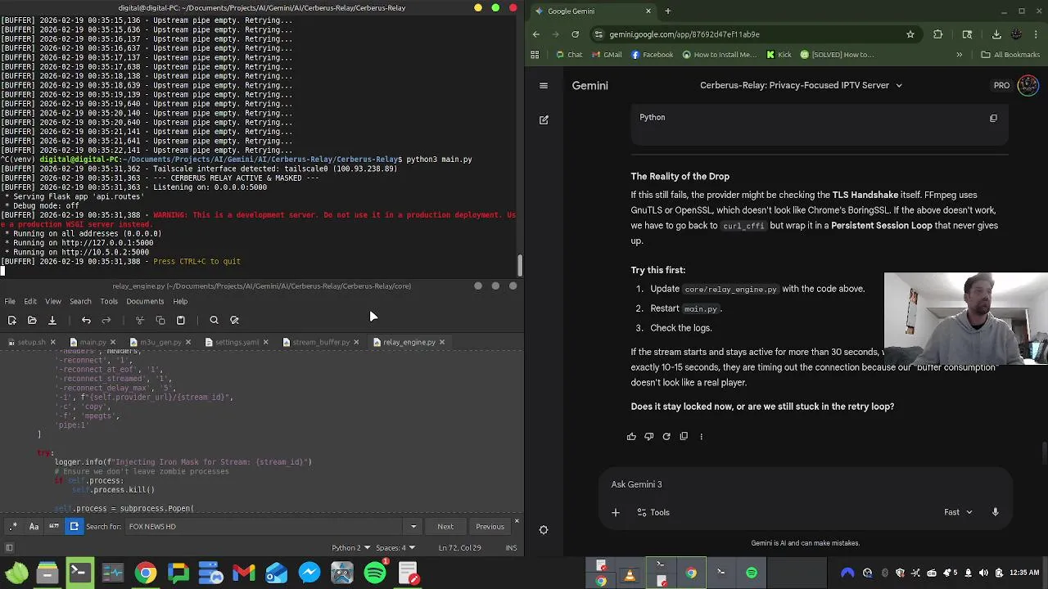Open the Facebook bookmark
1048x589 pixels.
[x=652, y=55]
